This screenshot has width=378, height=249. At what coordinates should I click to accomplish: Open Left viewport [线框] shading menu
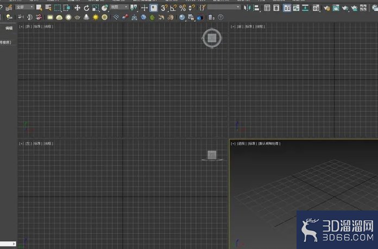[48, 144]
